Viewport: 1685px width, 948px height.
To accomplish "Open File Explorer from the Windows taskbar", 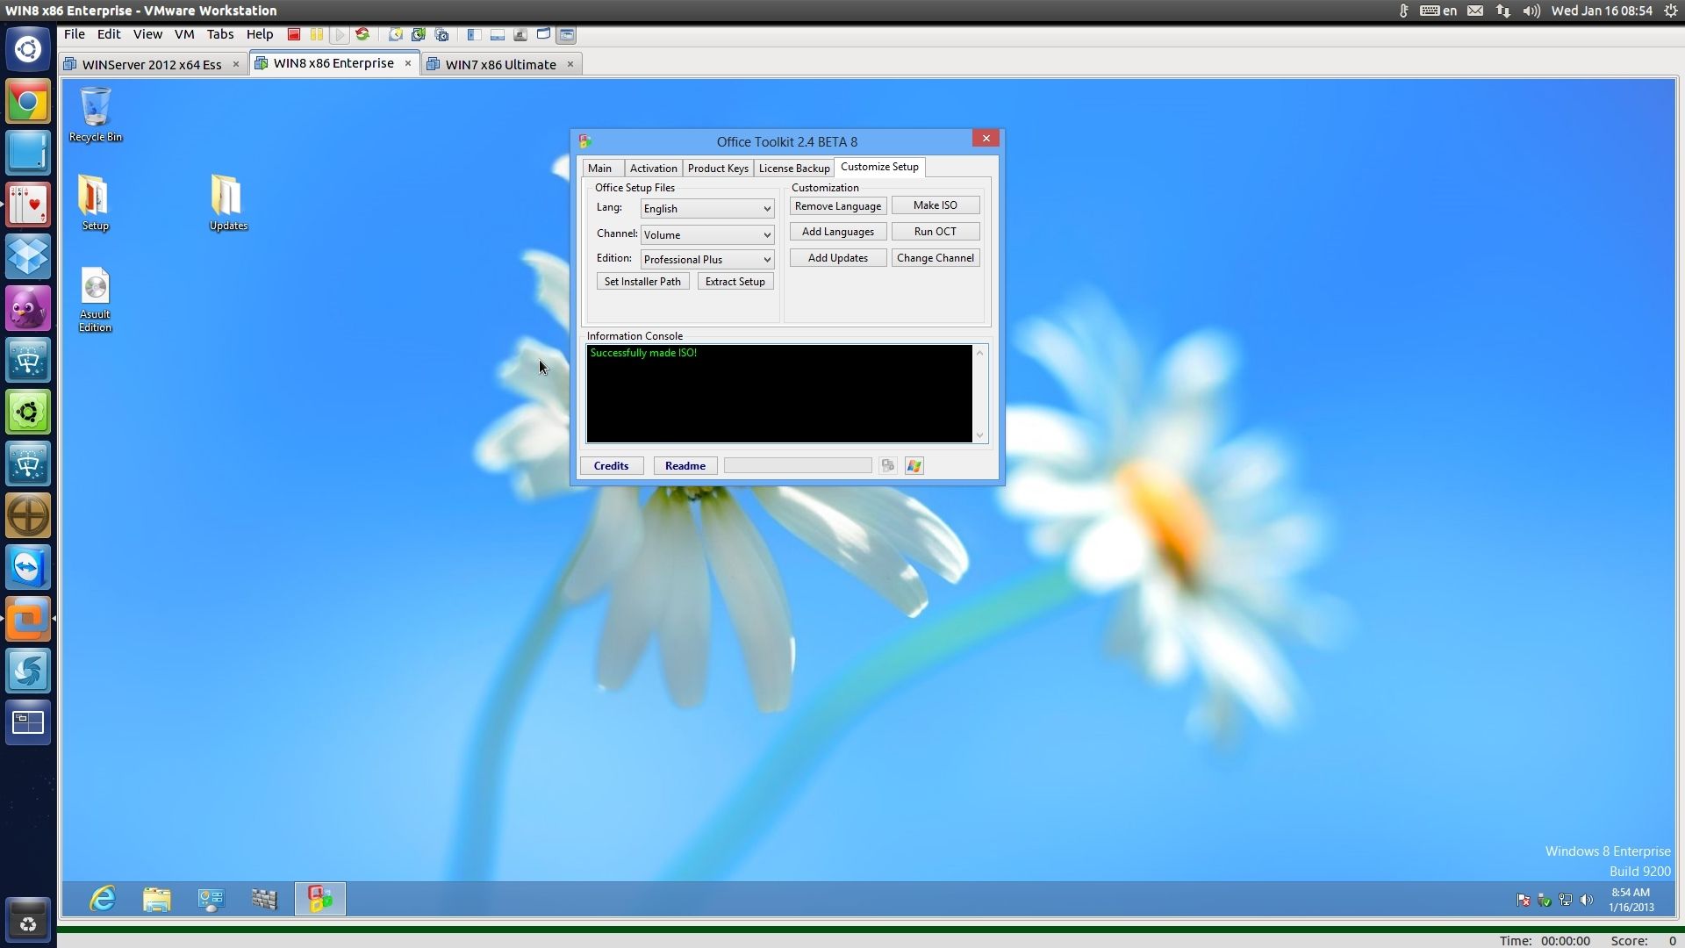I will 157,899.
